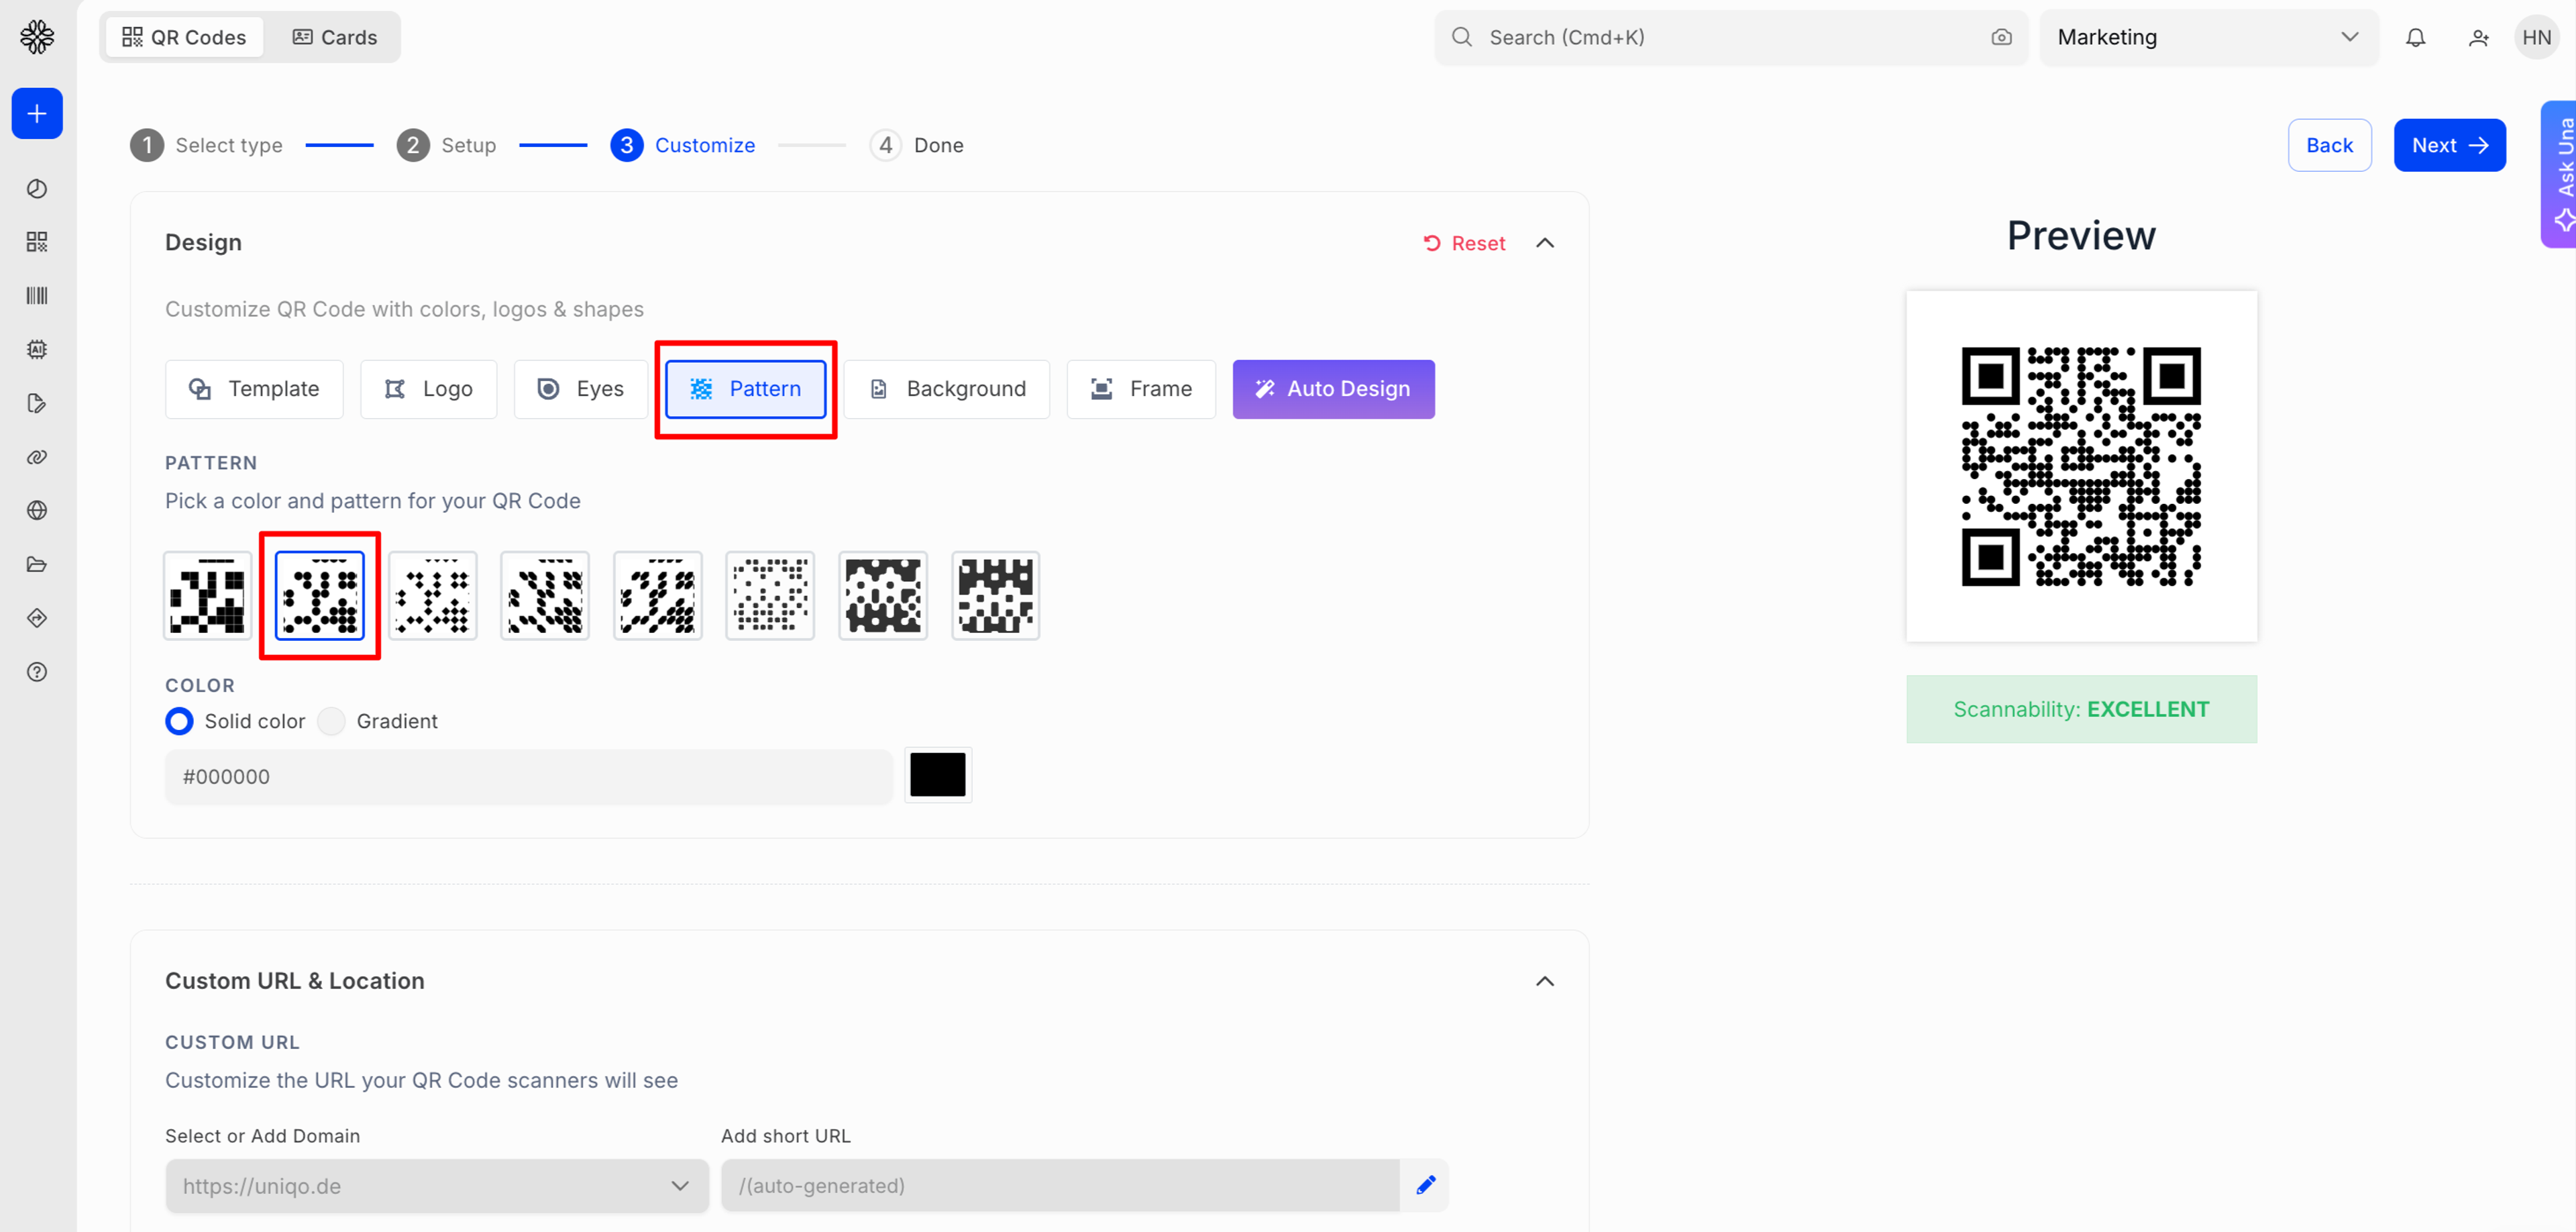
Task: Open the Template design tab
Action: pos(254,389)
